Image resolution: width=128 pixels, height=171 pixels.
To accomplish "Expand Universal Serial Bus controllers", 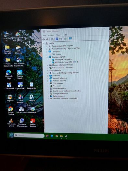I will (48, 99).
